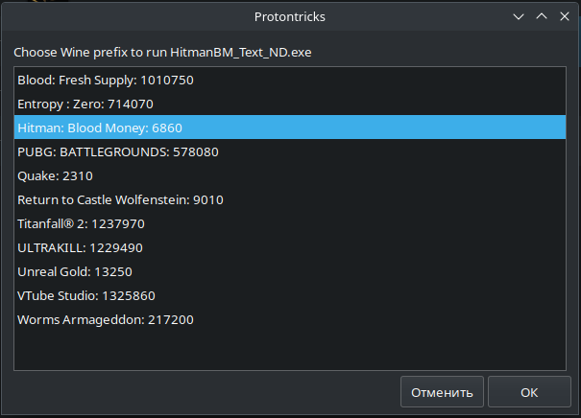
Task: Minimize the Protontricks dialog window
Action: [x=520, y=16]
